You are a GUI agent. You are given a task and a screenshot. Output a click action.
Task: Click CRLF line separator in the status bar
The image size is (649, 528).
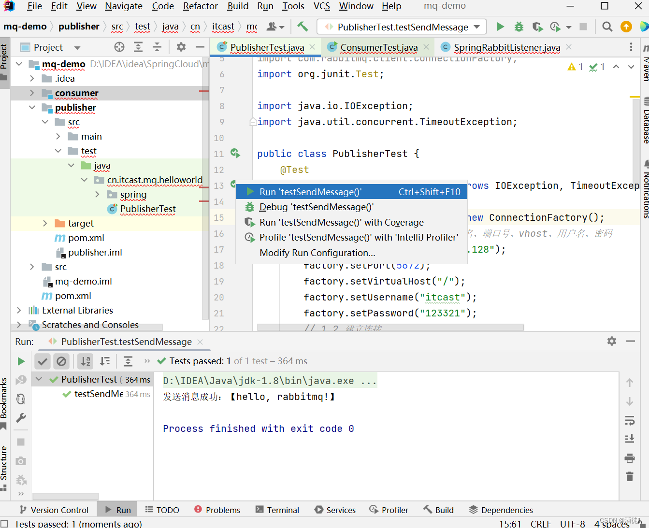tap(541, 524)
